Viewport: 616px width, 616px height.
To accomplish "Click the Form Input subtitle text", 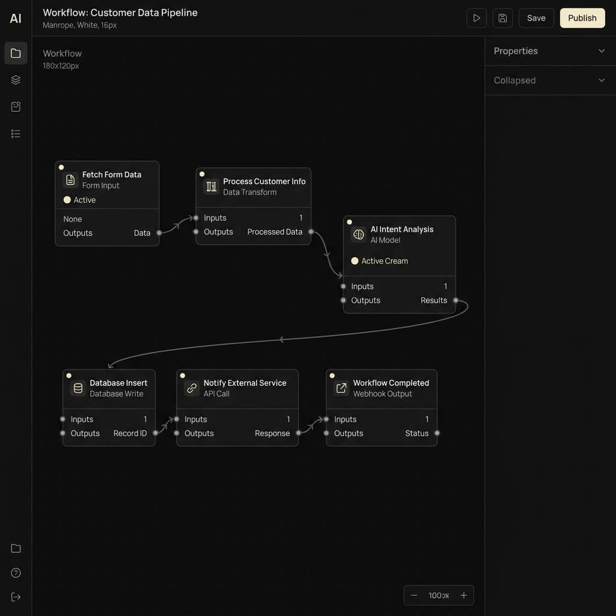I will (100, 185).
